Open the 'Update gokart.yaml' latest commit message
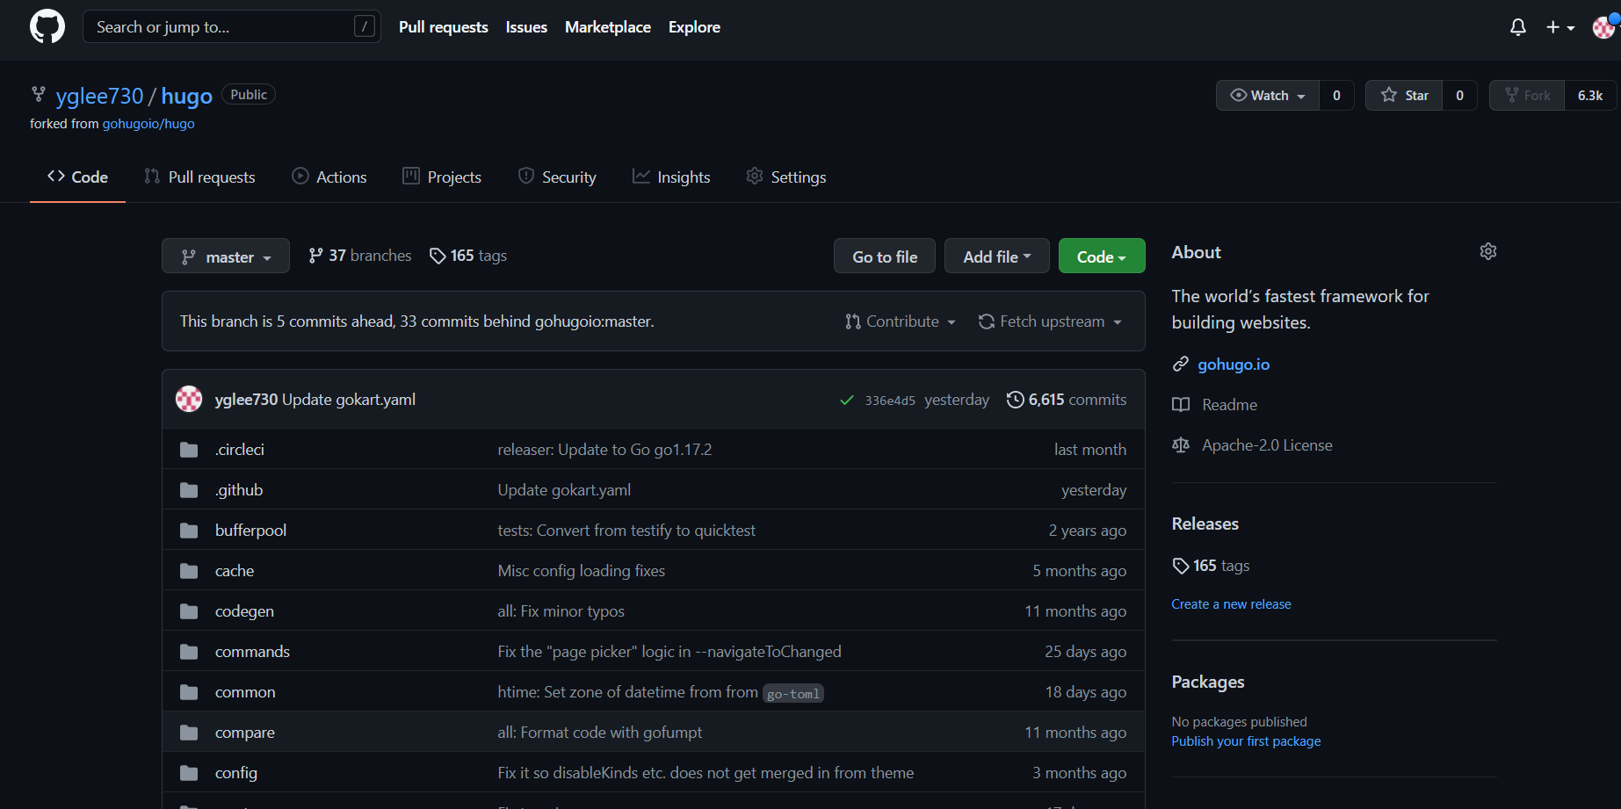The height and width of the screenshot is (809, 1621). point(348,400)
